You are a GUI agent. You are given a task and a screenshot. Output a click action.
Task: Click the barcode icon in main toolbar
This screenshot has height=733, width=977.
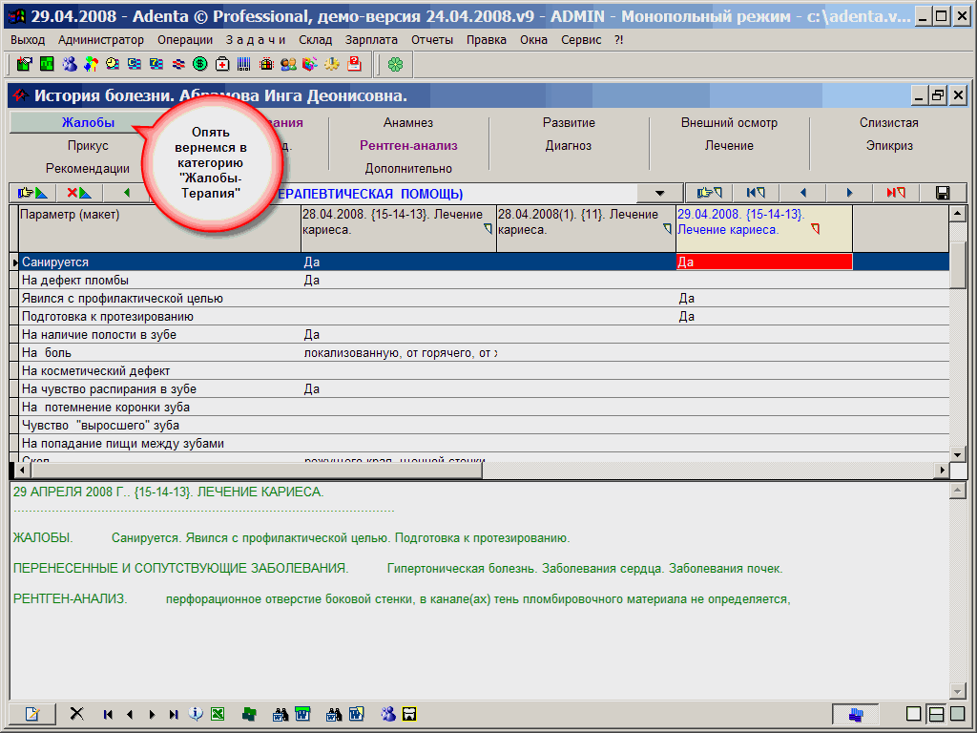pos(244,64)
